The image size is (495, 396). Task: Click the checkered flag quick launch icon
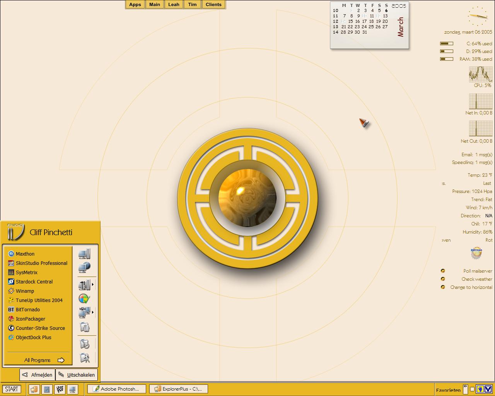tap(60, 389)
